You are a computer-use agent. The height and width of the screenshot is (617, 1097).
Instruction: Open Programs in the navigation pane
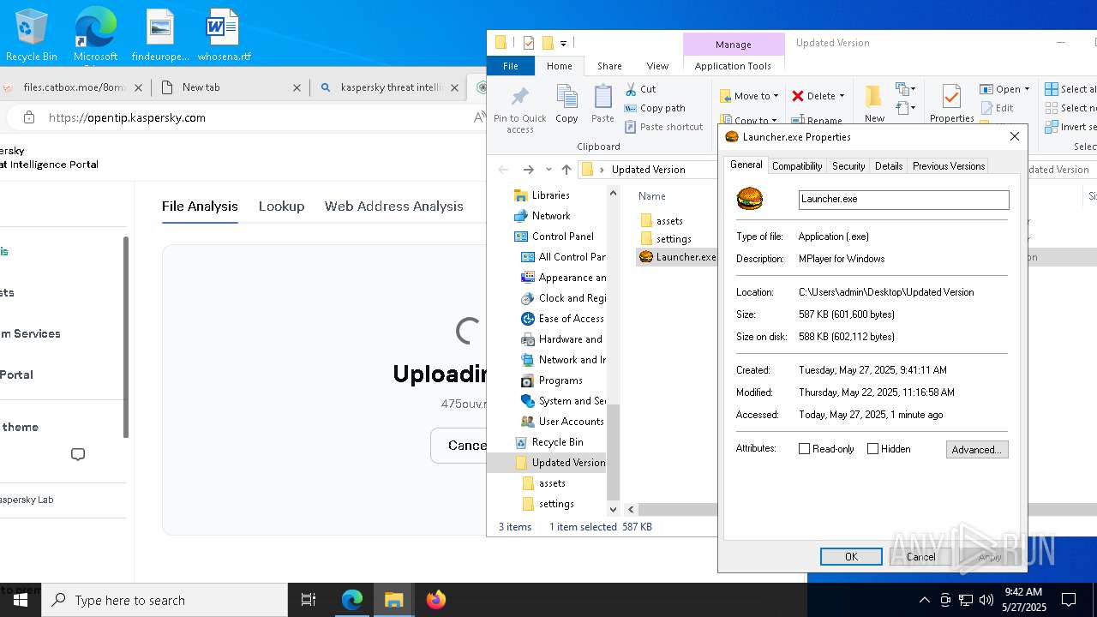(x=552, y=380)
